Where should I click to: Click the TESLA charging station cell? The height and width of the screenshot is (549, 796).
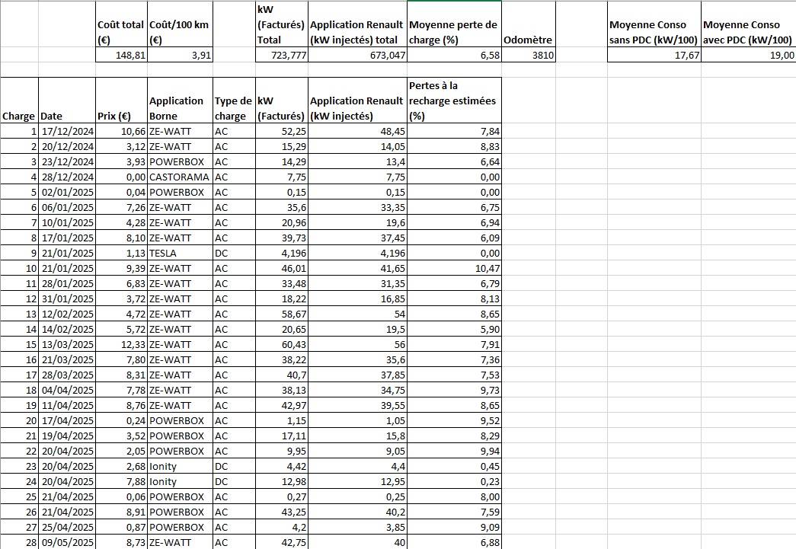point(181,253)
